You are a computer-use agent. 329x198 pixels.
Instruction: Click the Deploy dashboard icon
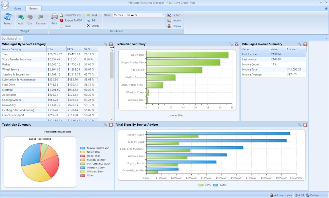click(x=174, y=26)
